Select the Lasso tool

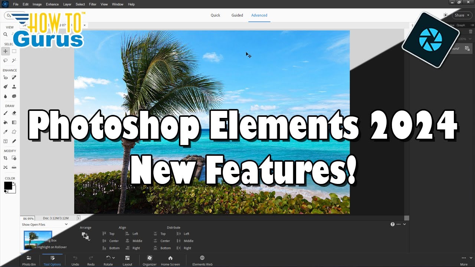tap(6, 60)
